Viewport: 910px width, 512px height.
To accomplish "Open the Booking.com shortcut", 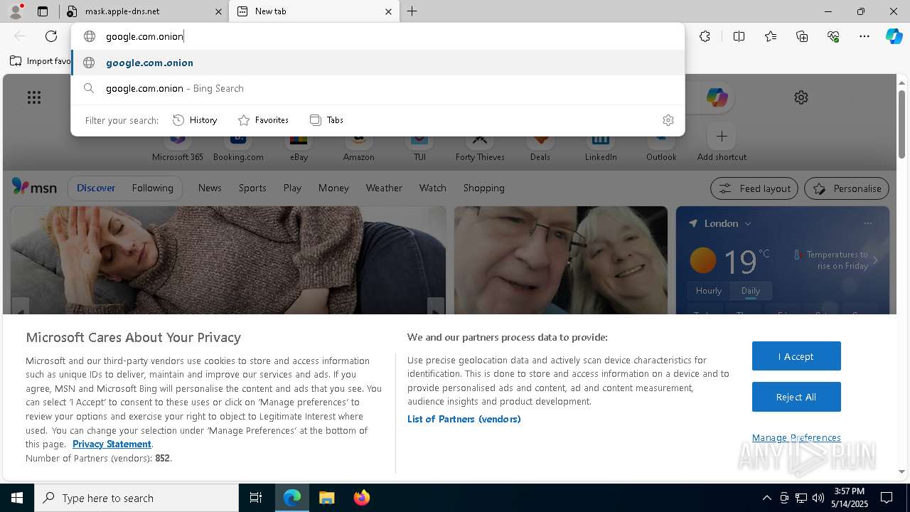I will 238,147.
